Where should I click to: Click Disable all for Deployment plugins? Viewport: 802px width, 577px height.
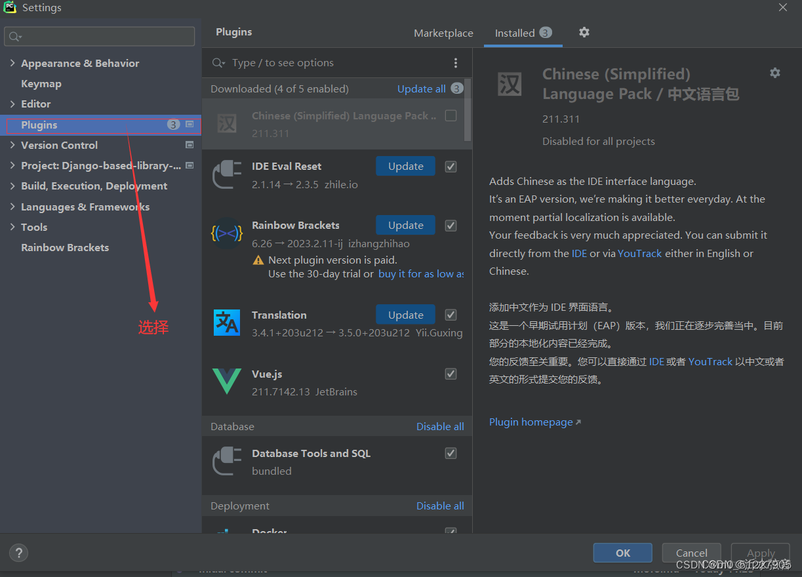(440, 506)
